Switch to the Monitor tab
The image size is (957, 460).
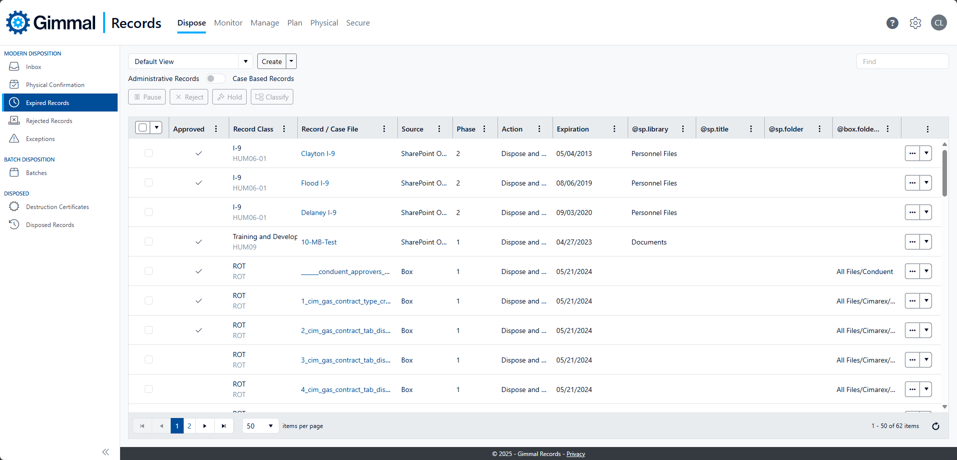click(x=228, y=23)
